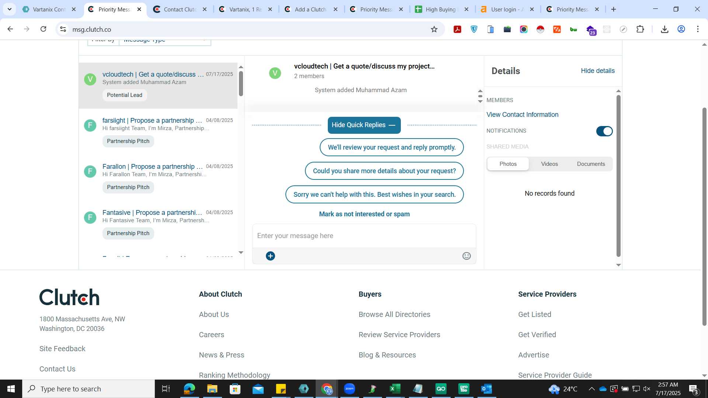The width and height of the screenshot is (708, 398).
Task: Switch to the Photos media tab
Action: pos(508,164)
